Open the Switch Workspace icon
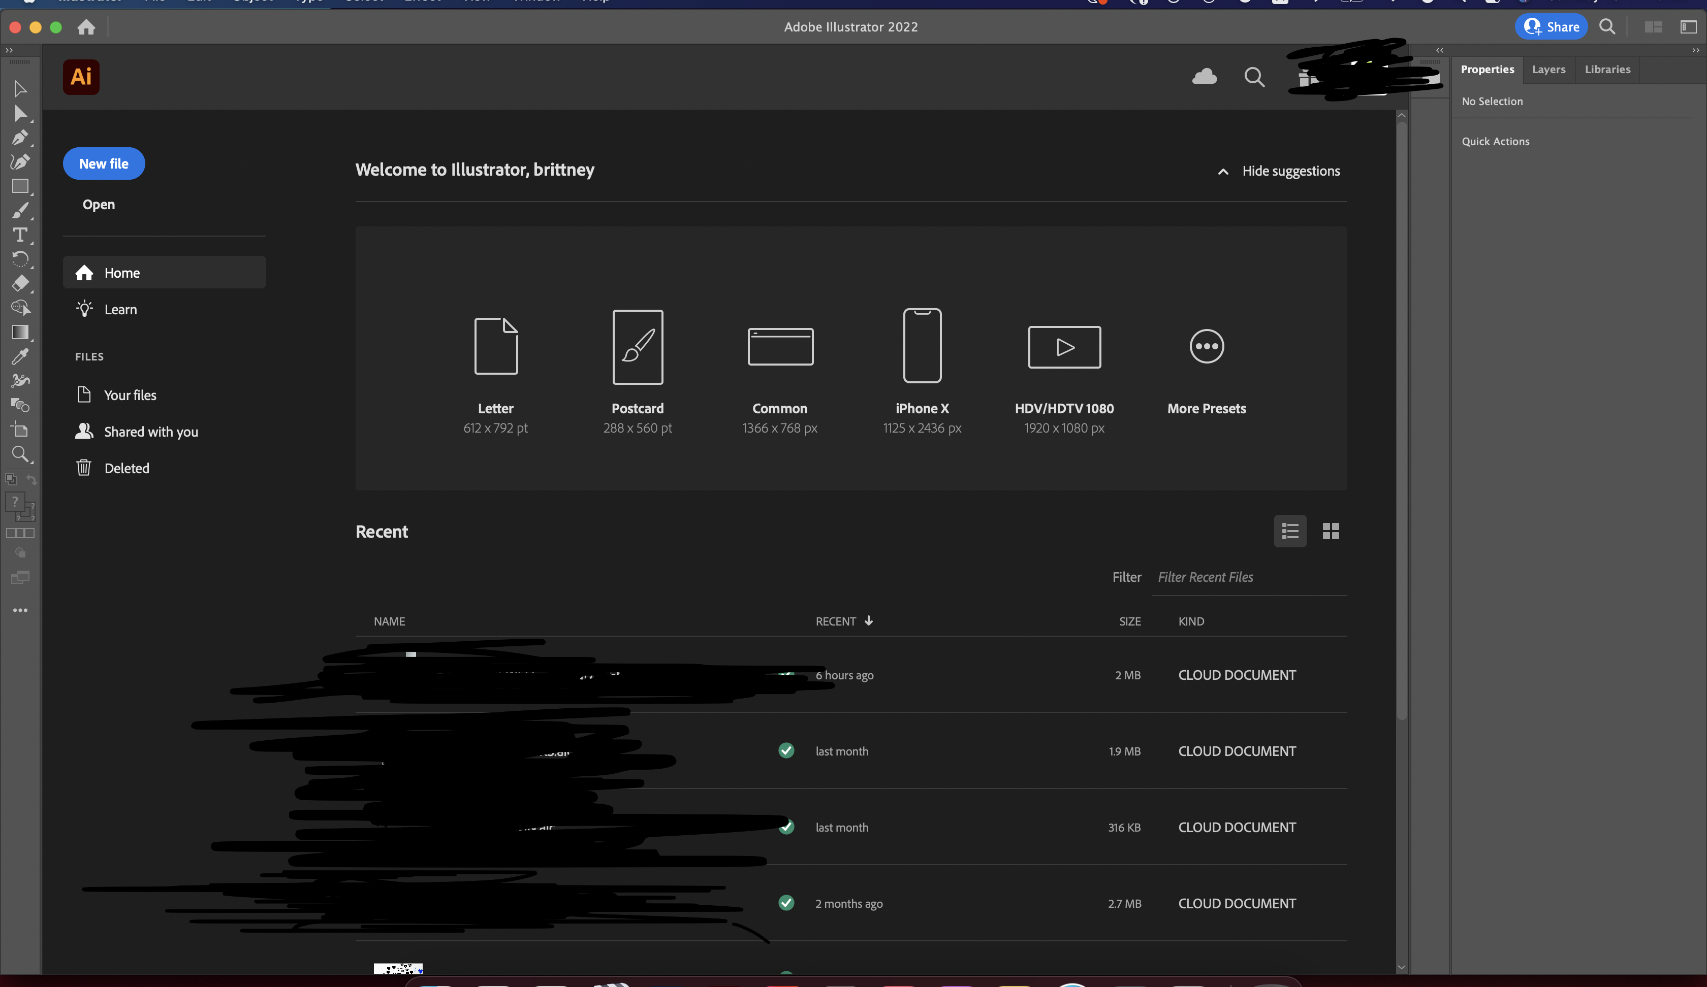 click(1688, 27)
